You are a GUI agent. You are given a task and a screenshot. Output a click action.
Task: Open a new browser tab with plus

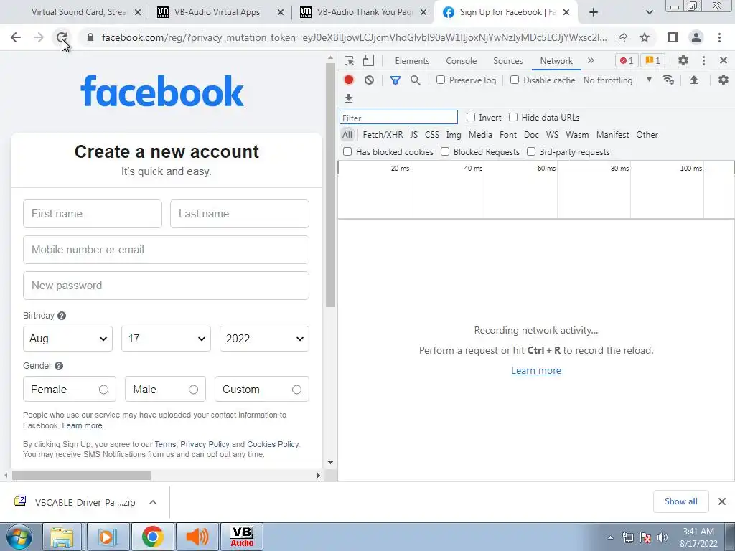[x=594, y=12]
